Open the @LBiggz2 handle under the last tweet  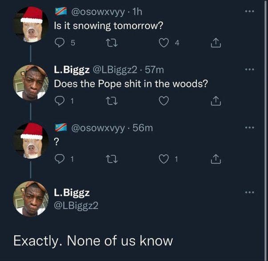point(76,205)
